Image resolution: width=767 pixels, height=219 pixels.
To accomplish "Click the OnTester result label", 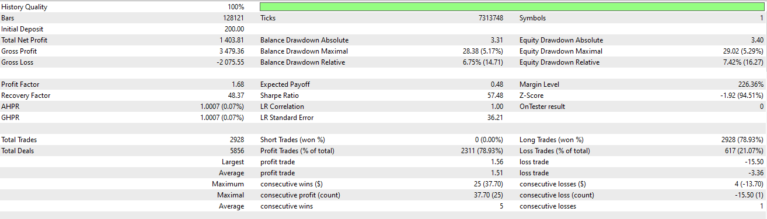I will [542, 107].
